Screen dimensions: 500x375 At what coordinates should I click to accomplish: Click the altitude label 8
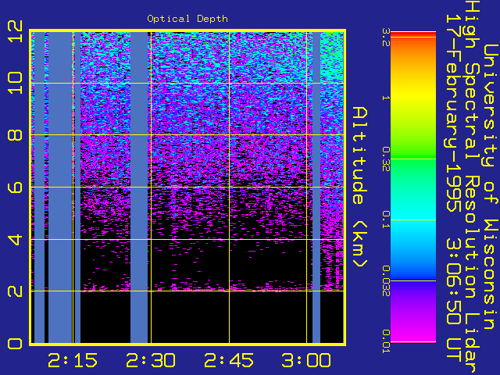[x=15, y=135]
